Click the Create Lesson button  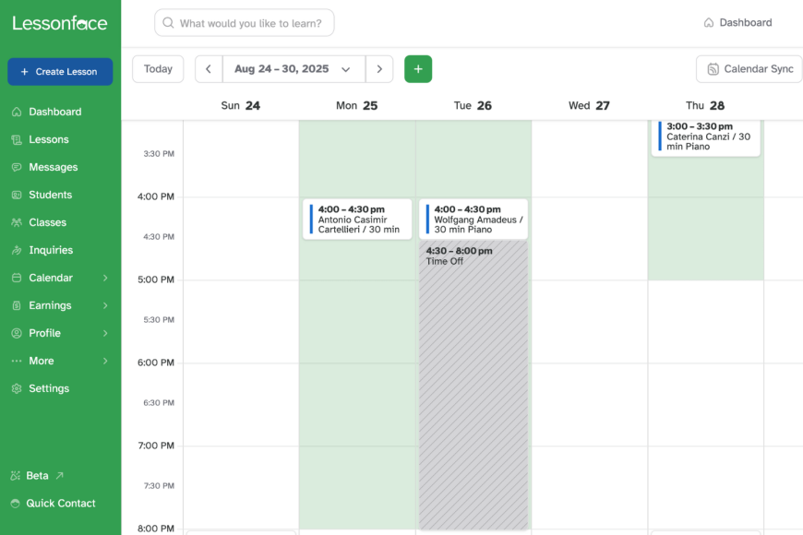coord(59,71)
